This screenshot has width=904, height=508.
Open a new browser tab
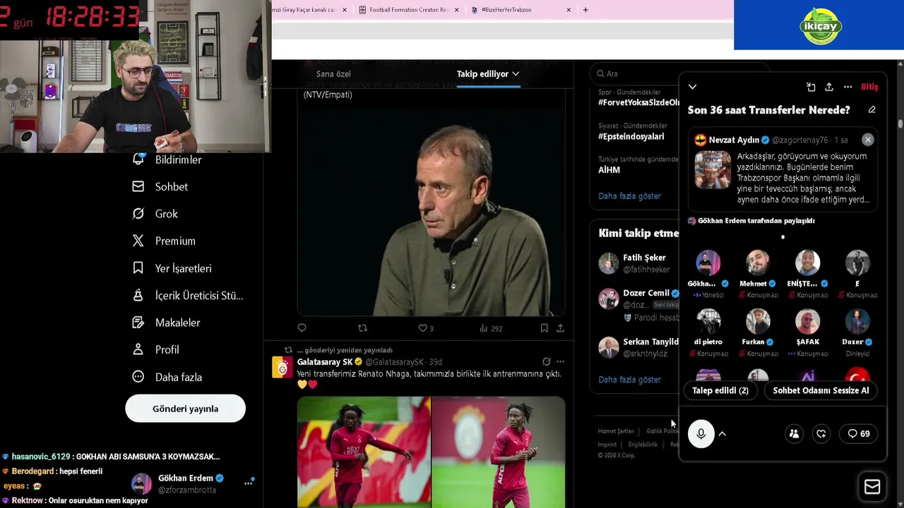585,10
